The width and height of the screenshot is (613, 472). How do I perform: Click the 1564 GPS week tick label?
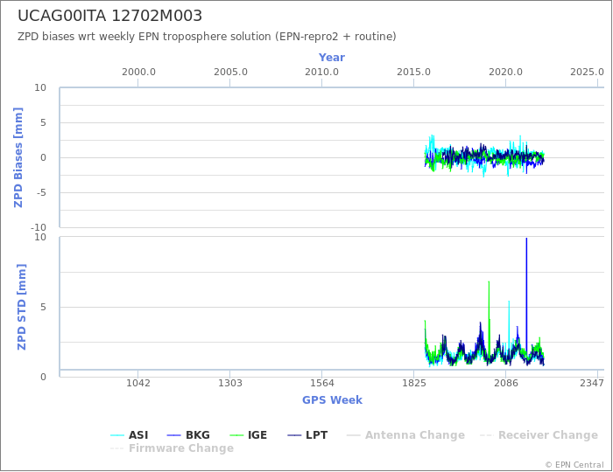[x=321, y=384]
